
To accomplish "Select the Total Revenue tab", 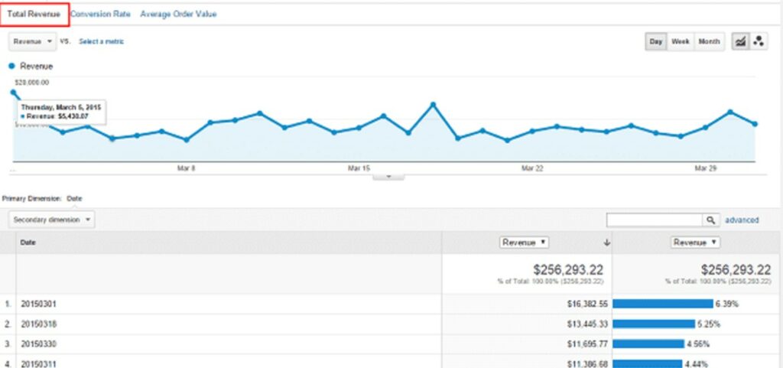I will (34, 14).
